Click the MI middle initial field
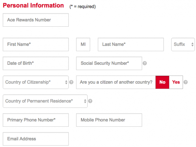The height and width of the screenshot is (147, 196). click(x=83, y=44)
